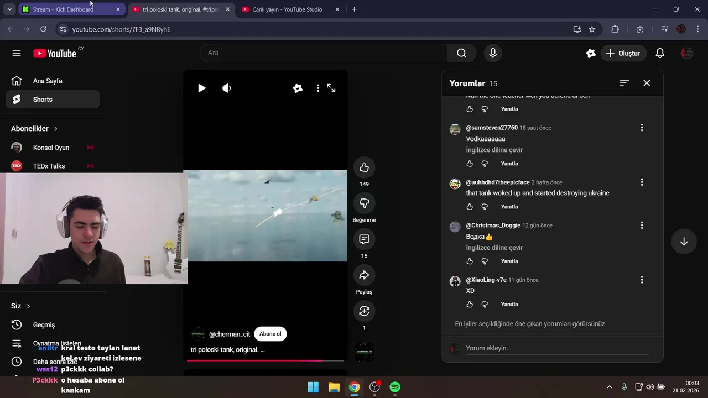Open Chrome extensions puzzle icon
The height and width of the screenshot is (398, 708).
click(x=615, y=29)
